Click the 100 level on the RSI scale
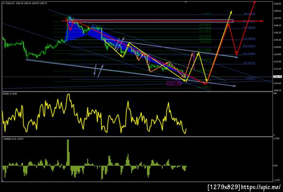Viewport: 283px width, 192px height. [x=275, y=93]
